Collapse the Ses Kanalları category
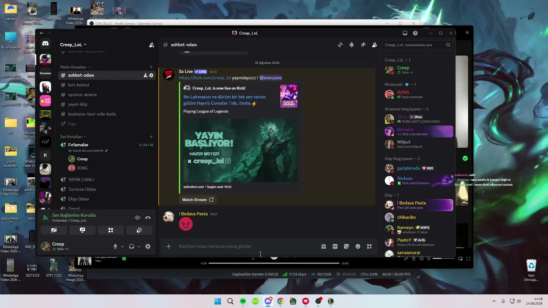Image resolution: width=548 pixels, height=308 pixels. coord(73,137)
